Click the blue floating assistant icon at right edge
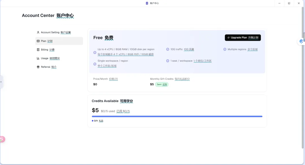Image resolution: width=305 pixels, height=165 pixels. coord(301,41)
